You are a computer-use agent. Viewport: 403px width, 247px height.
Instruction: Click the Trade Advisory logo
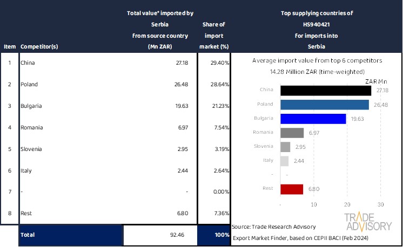[x=368, y=221]
